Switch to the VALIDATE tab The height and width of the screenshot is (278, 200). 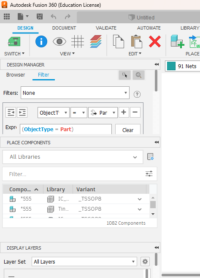click(106, 28)
